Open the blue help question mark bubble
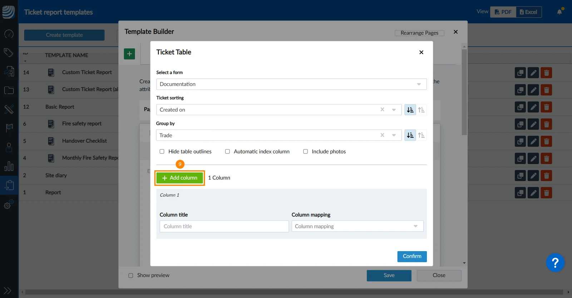572x298 pixels. coord(555,263)
